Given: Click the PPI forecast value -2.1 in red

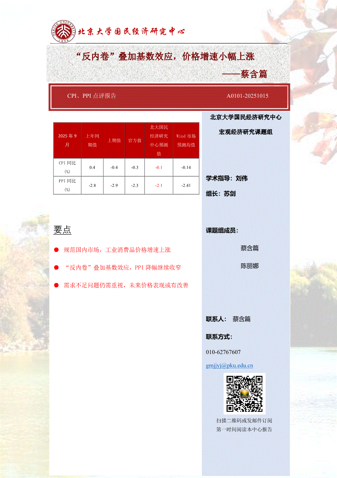Looking at the screenshot, I should point(159,186).
